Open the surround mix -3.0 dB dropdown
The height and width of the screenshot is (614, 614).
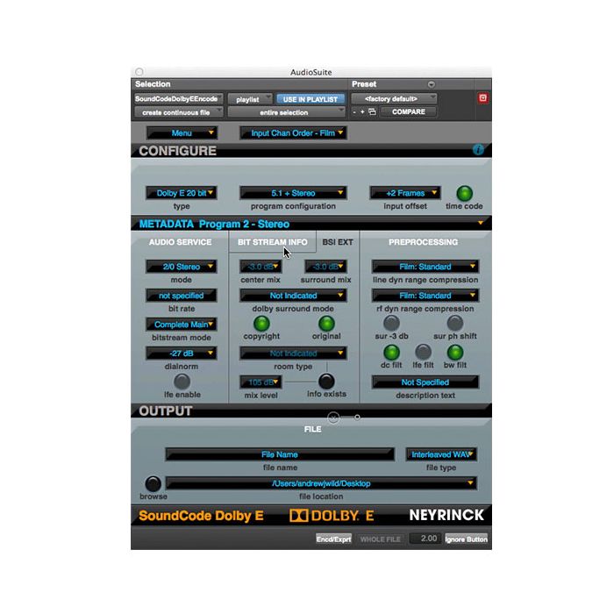(325, 267)
